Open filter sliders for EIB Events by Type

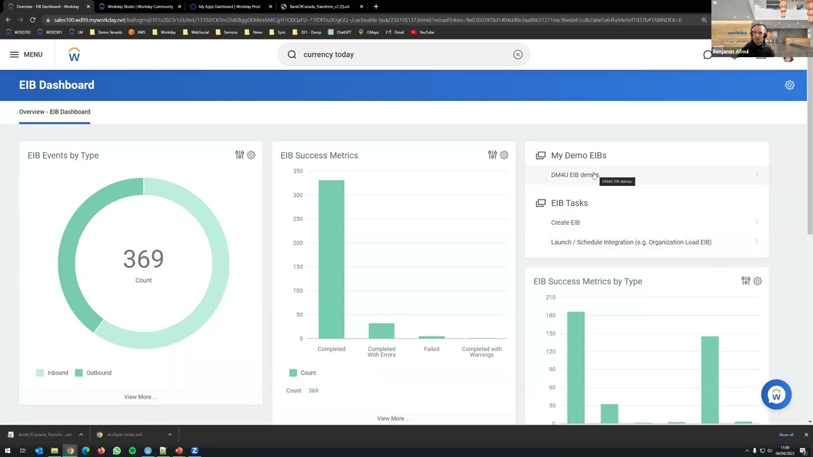tap(239, 155)
